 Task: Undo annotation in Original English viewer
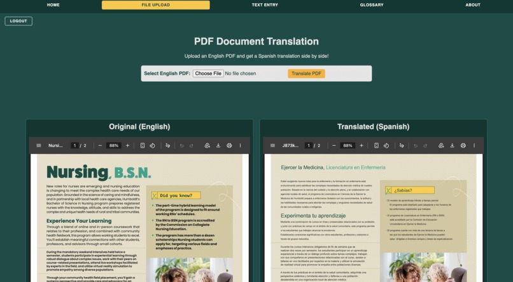click(x=181, y=146)
